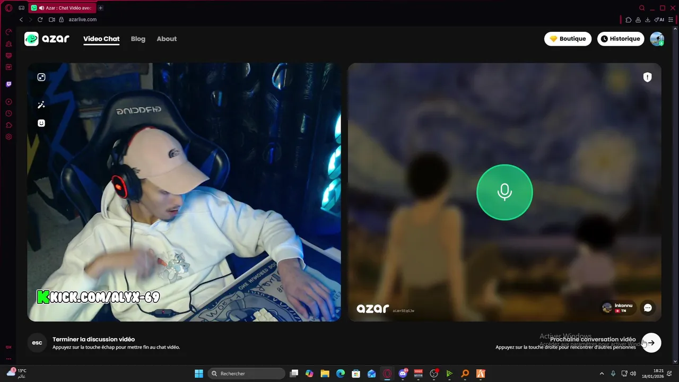
Task: View the inkonnu user profile badge
Action: click(x=618, y=308)
